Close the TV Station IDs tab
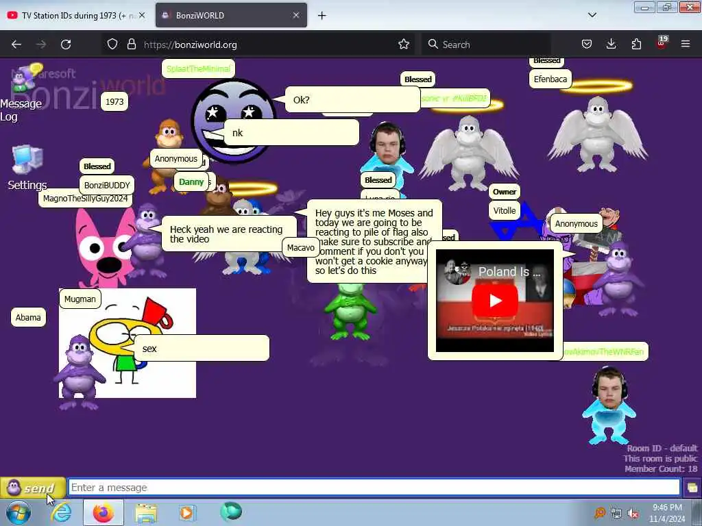702x526 pixels. [142, 15]
